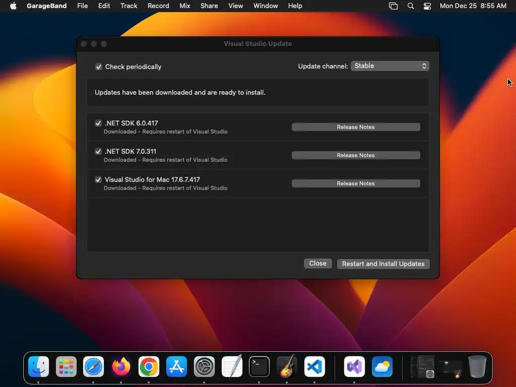Open the File menu

82,6
